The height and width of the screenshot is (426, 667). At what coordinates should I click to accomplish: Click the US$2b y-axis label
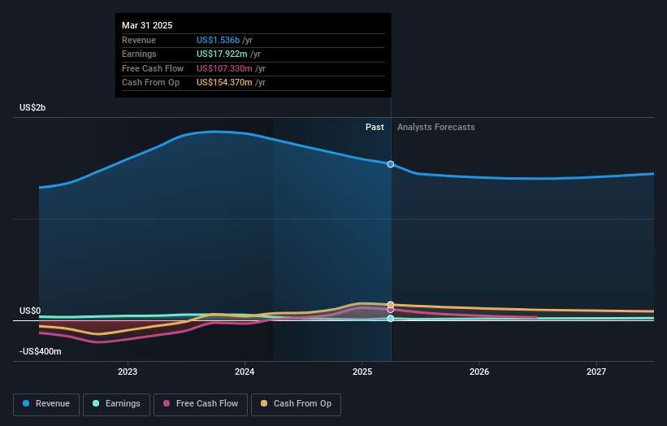pyautogui.click(x=32, y=107)
